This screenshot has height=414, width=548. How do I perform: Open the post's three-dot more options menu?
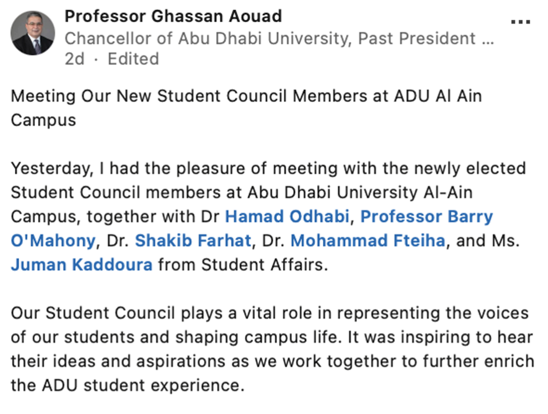click(520, 22)
